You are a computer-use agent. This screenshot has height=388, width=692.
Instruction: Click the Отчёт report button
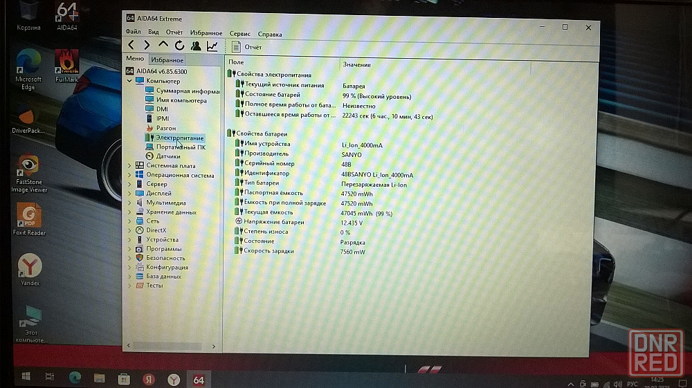247,47
